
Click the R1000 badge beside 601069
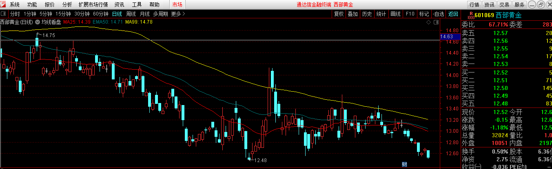pyautogui.click(x=471, y=15)
